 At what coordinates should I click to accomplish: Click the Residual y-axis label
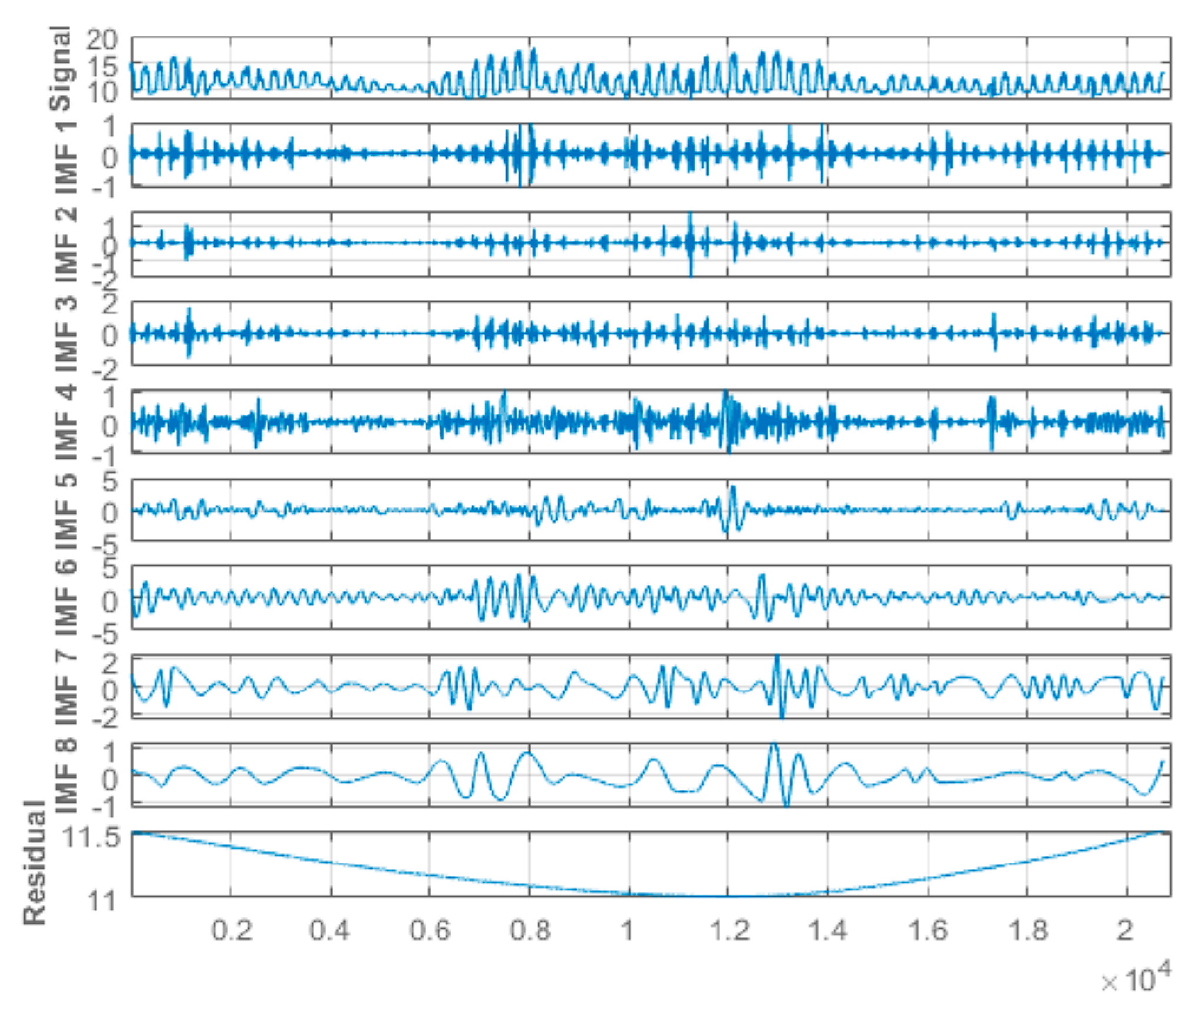click(34, 862)
